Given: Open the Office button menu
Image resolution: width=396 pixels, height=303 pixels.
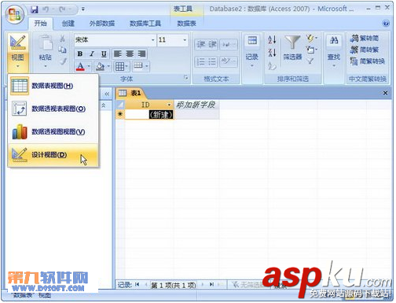Looking at the screenshot, I should (14, 14).
